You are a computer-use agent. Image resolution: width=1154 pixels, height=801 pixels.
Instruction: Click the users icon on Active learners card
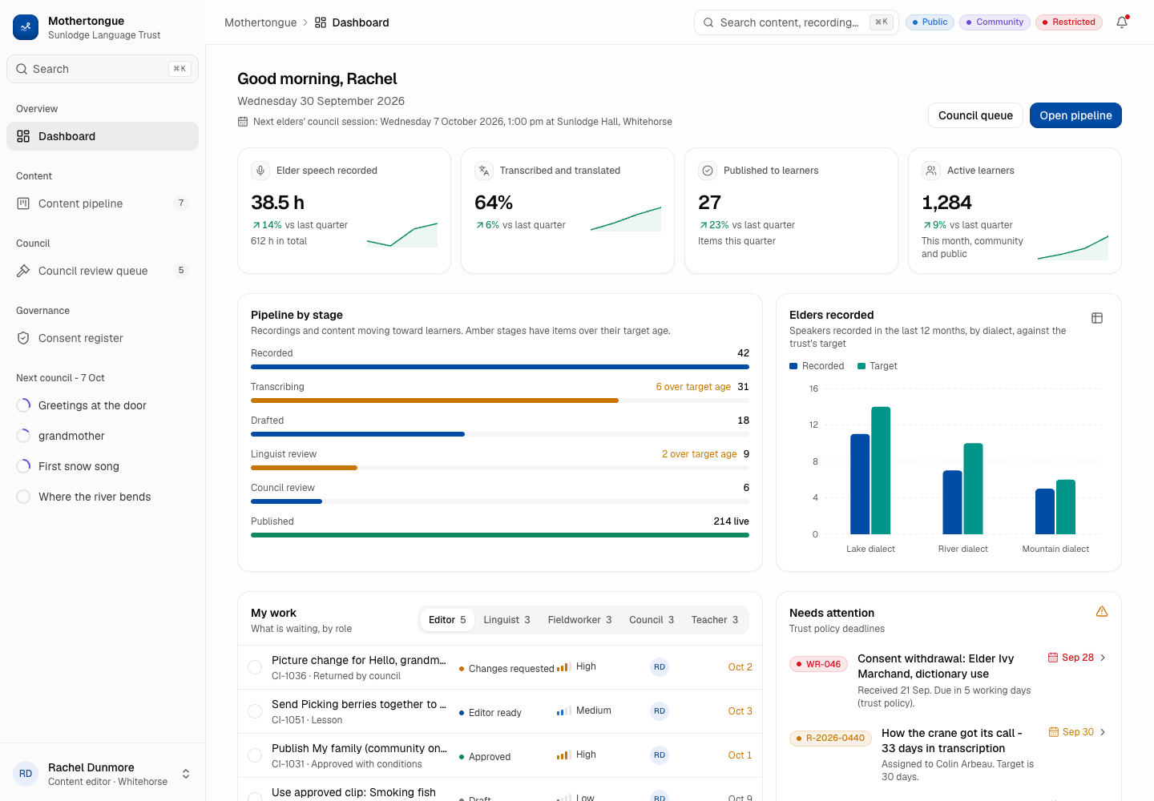click(x=930, y=171)
